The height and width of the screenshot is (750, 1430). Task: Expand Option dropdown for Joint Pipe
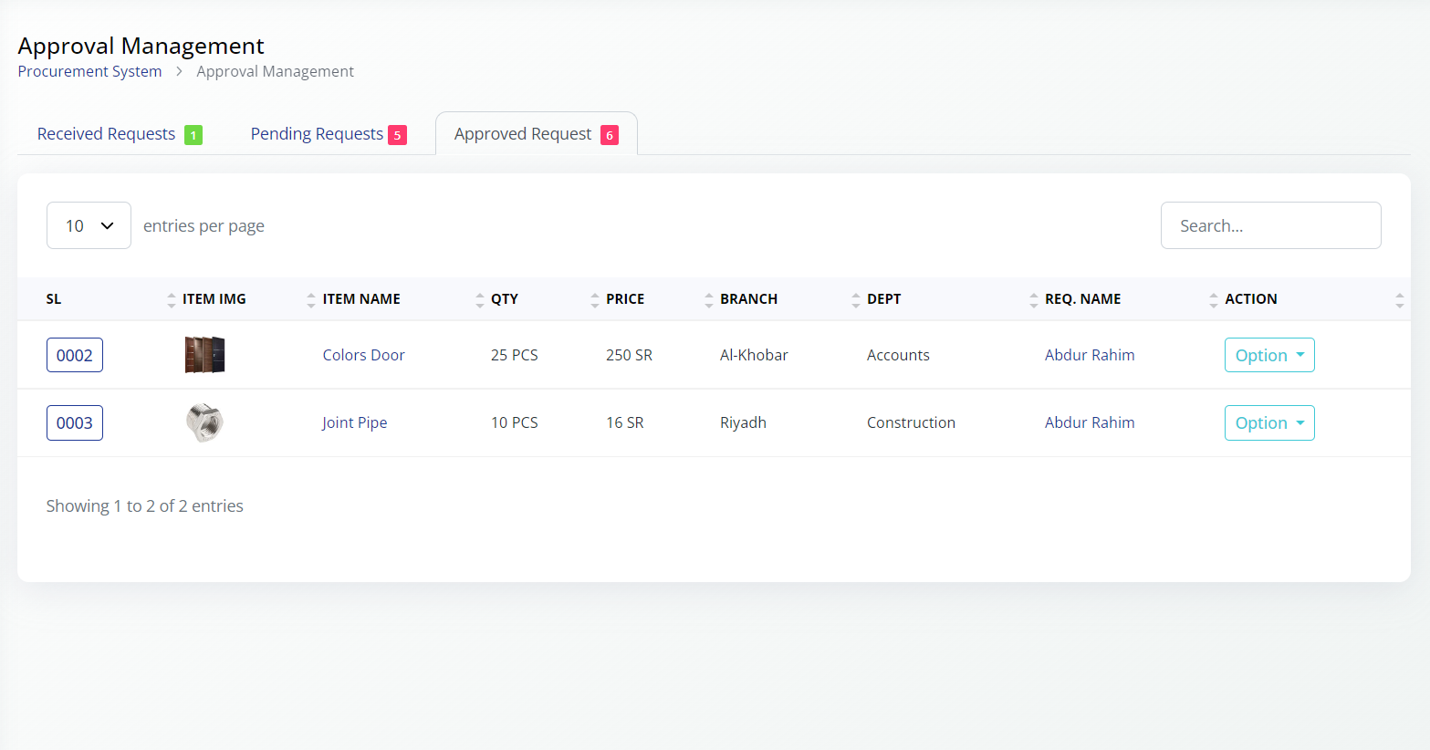(1268, 422)
